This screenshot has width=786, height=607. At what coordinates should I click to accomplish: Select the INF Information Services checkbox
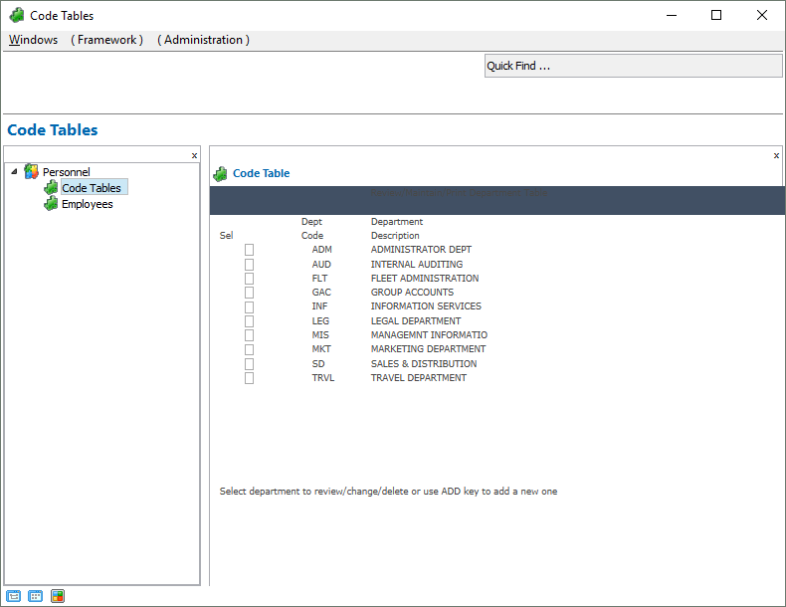click(250, 306)
